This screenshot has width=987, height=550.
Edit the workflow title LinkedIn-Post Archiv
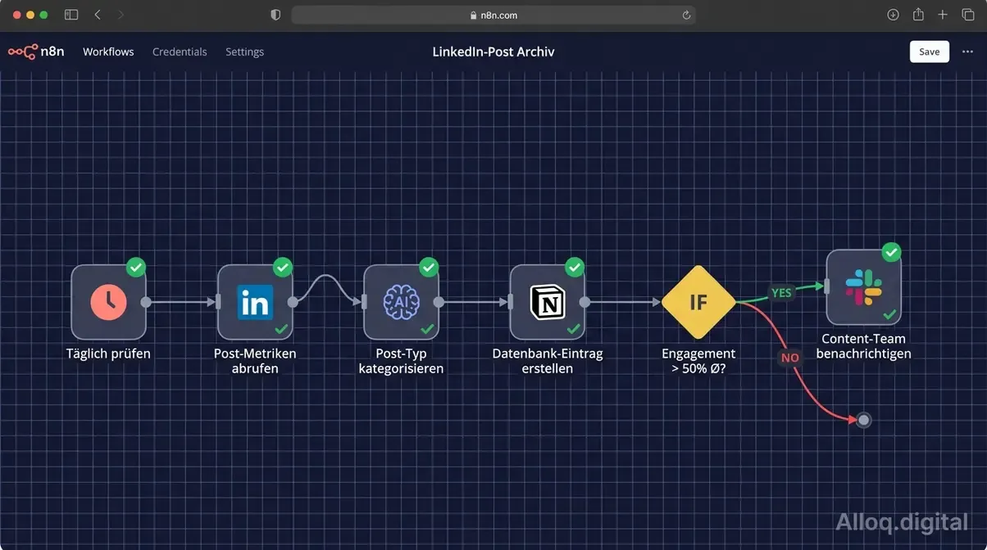tap(493, 52)
